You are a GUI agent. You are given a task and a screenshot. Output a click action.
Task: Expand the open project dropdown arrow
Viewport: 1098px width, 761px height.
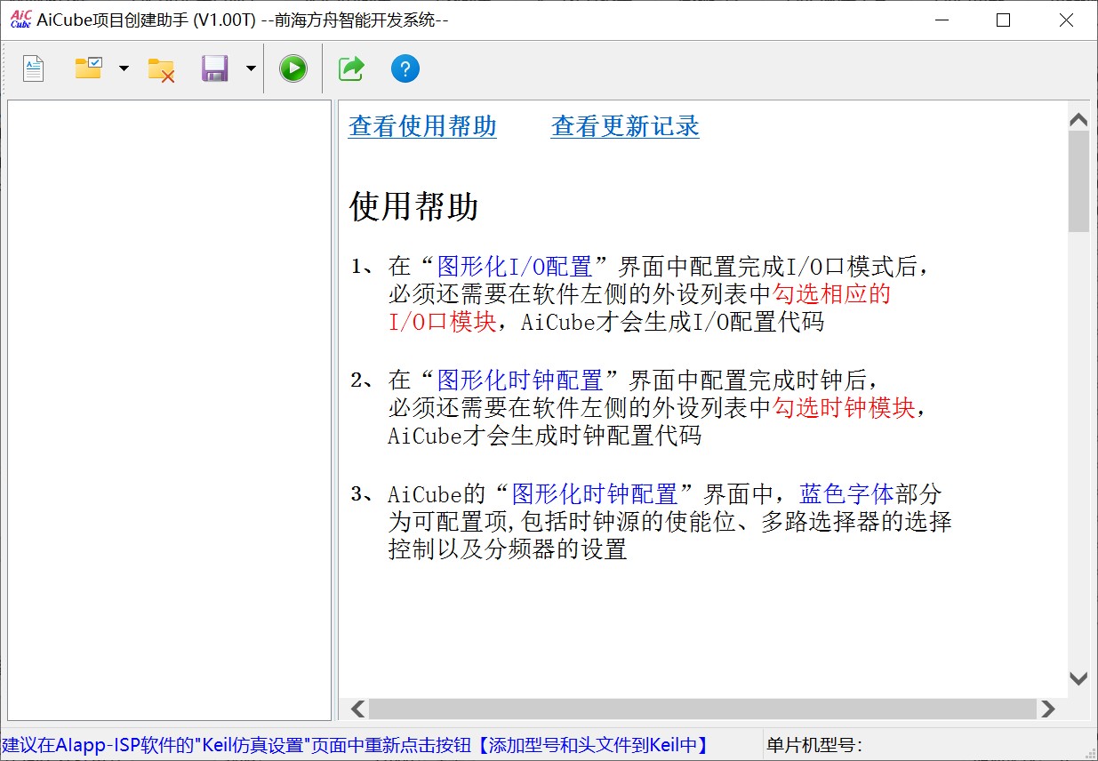point(124,68)
